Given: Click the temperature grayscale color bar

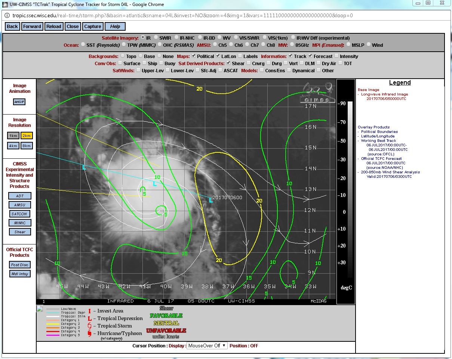Looking at the screenshot, I should [350, 189].
